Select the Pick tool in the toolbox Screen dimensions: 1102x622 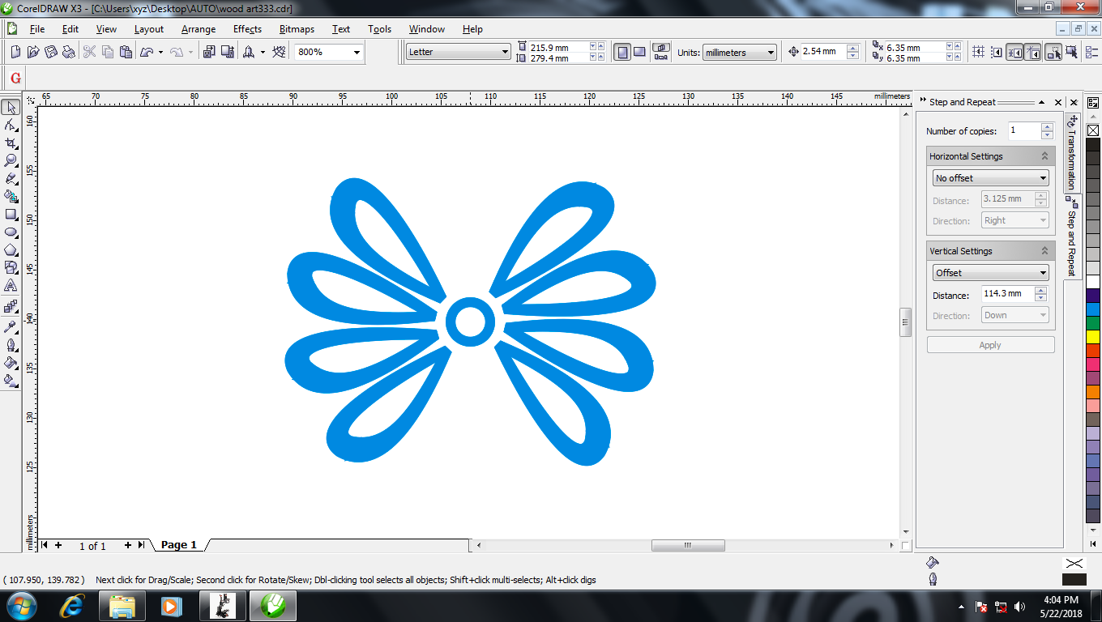pyautogui.click(x=11, y=107)
